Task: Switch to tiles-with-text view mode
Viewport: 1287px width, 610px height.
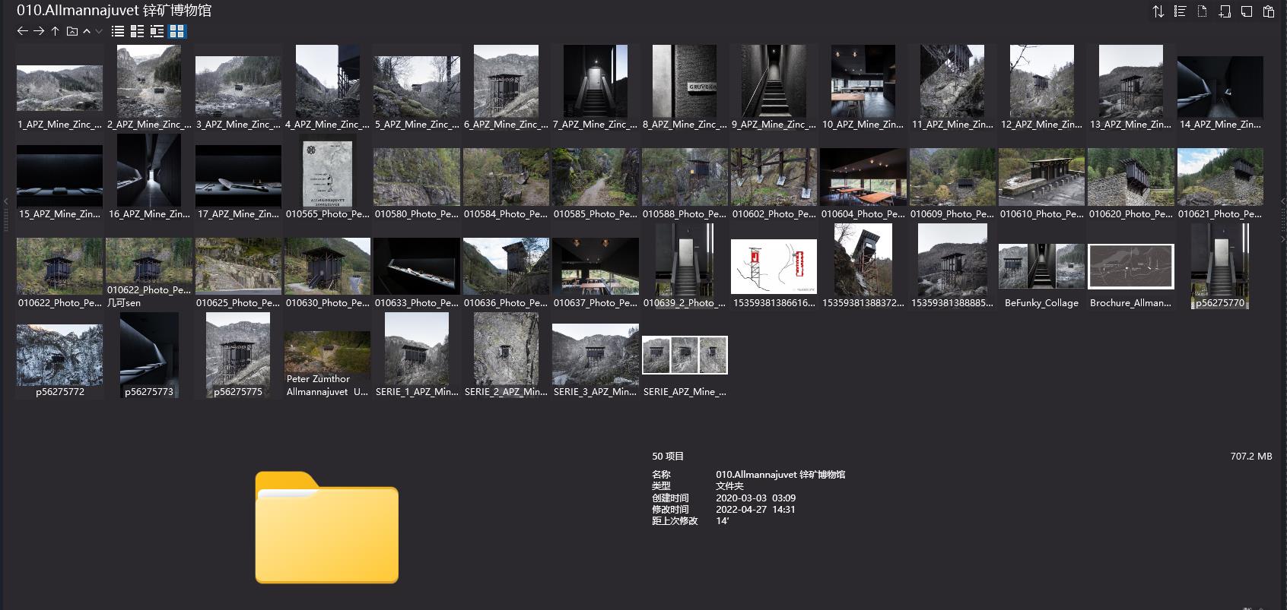Action: (x=157, y=31)
